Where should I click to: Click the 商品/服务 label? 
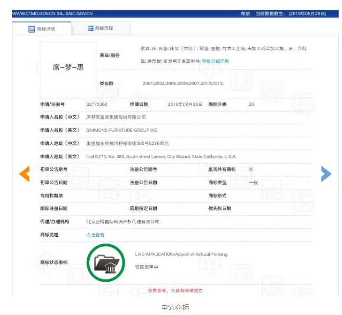[x=109, y=55]
